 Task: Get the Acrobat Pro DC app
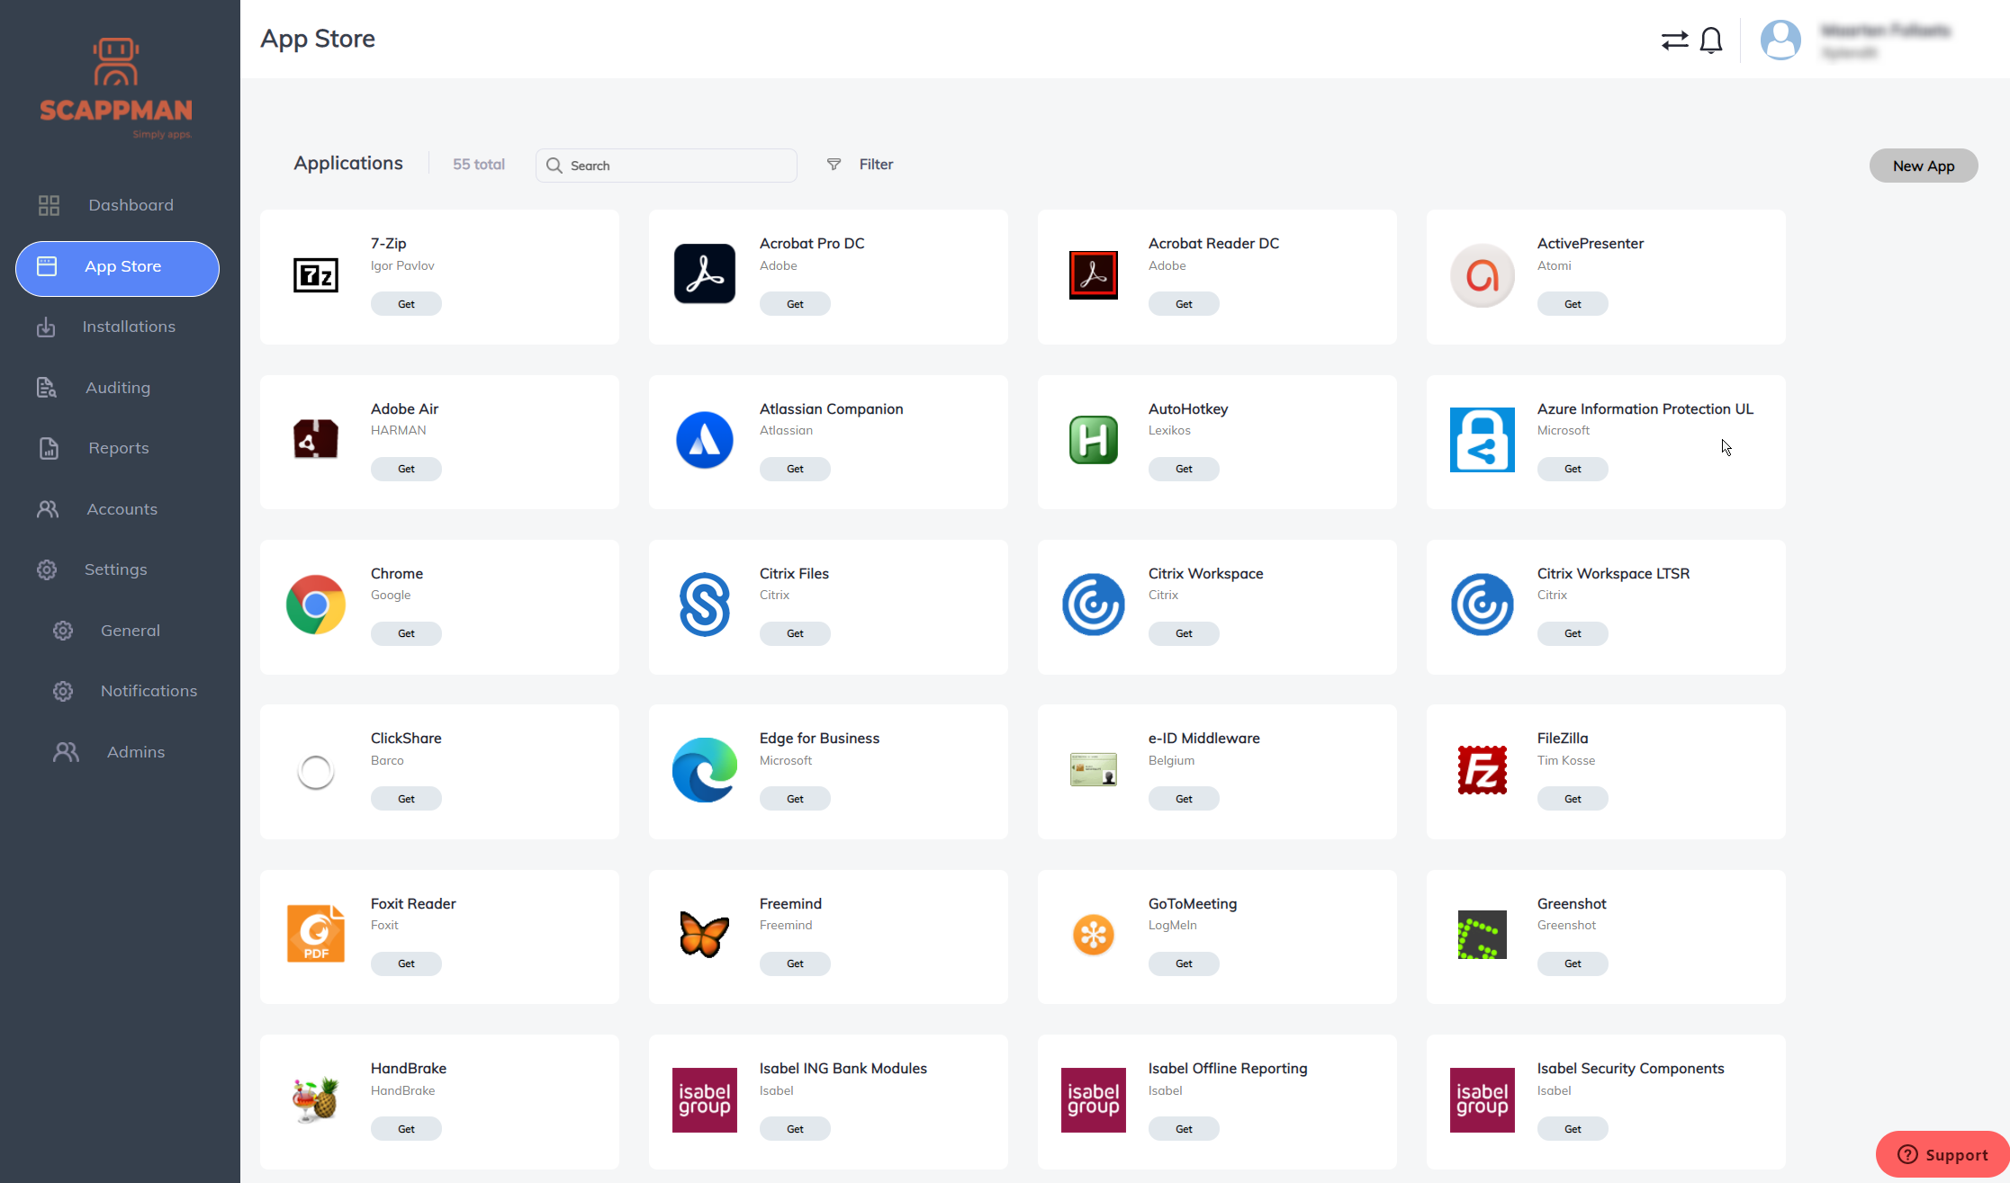click(795, 304)
